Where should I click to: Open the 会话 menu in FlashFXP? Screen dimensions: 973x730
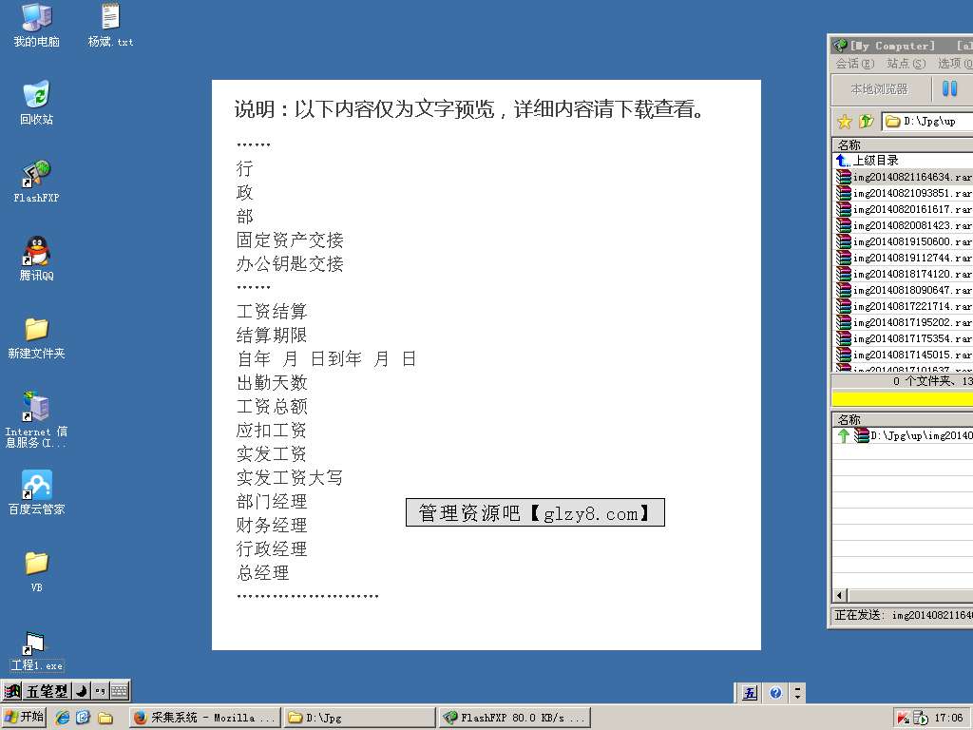click(x=854, y=64)
